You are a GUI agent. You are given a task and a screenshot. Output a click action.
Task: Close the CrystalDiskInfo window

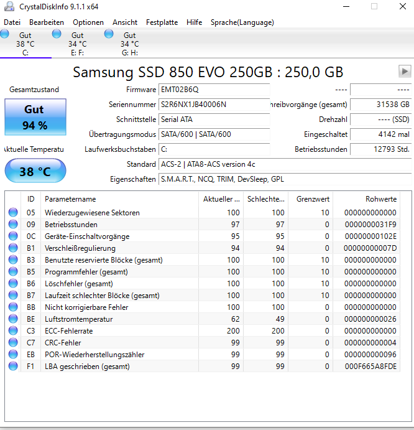pyautogui.click(x=402, y=6)
